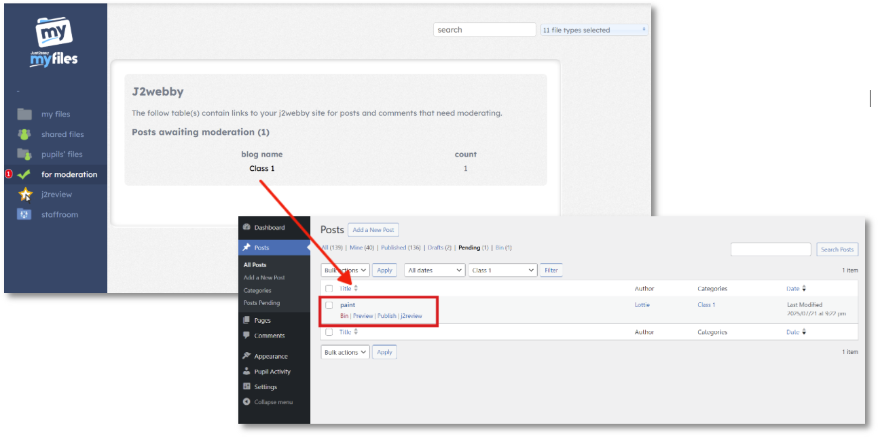
Task: Click the WordPress Settings icon
Action: point(246,386)
